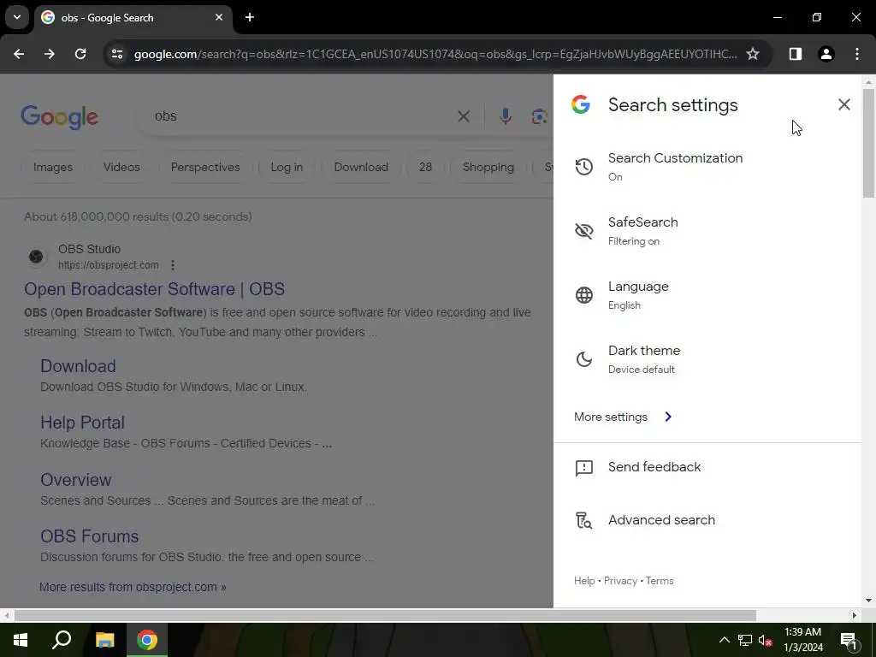The image size is (876, 657).
Task: Start voice search with microphone
Action: 505,116
